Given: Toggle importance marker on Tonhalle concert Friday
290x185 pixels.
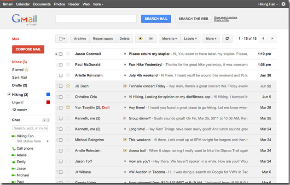Looking at the screenshot, I should [x=125, y=86].
